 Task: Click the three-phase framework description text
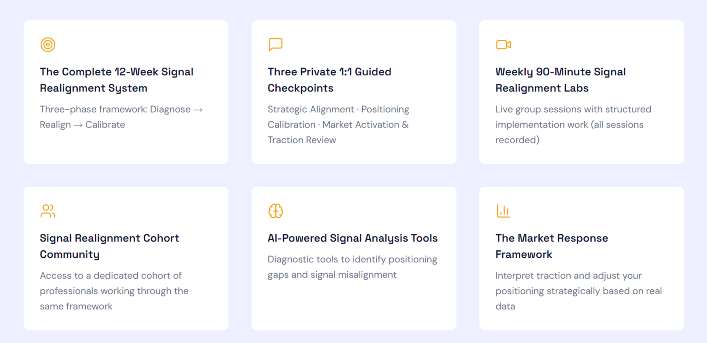point(121,117)
